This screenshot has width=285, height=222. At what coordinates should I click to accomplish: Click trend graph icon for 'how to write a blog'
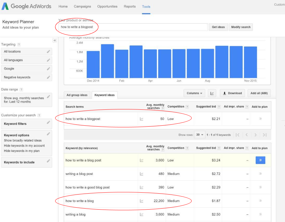[x=142, y=201]
